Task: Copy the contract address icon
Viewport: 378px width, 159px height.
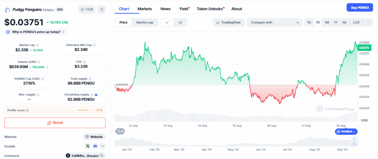Action: [x=102, y=156]
